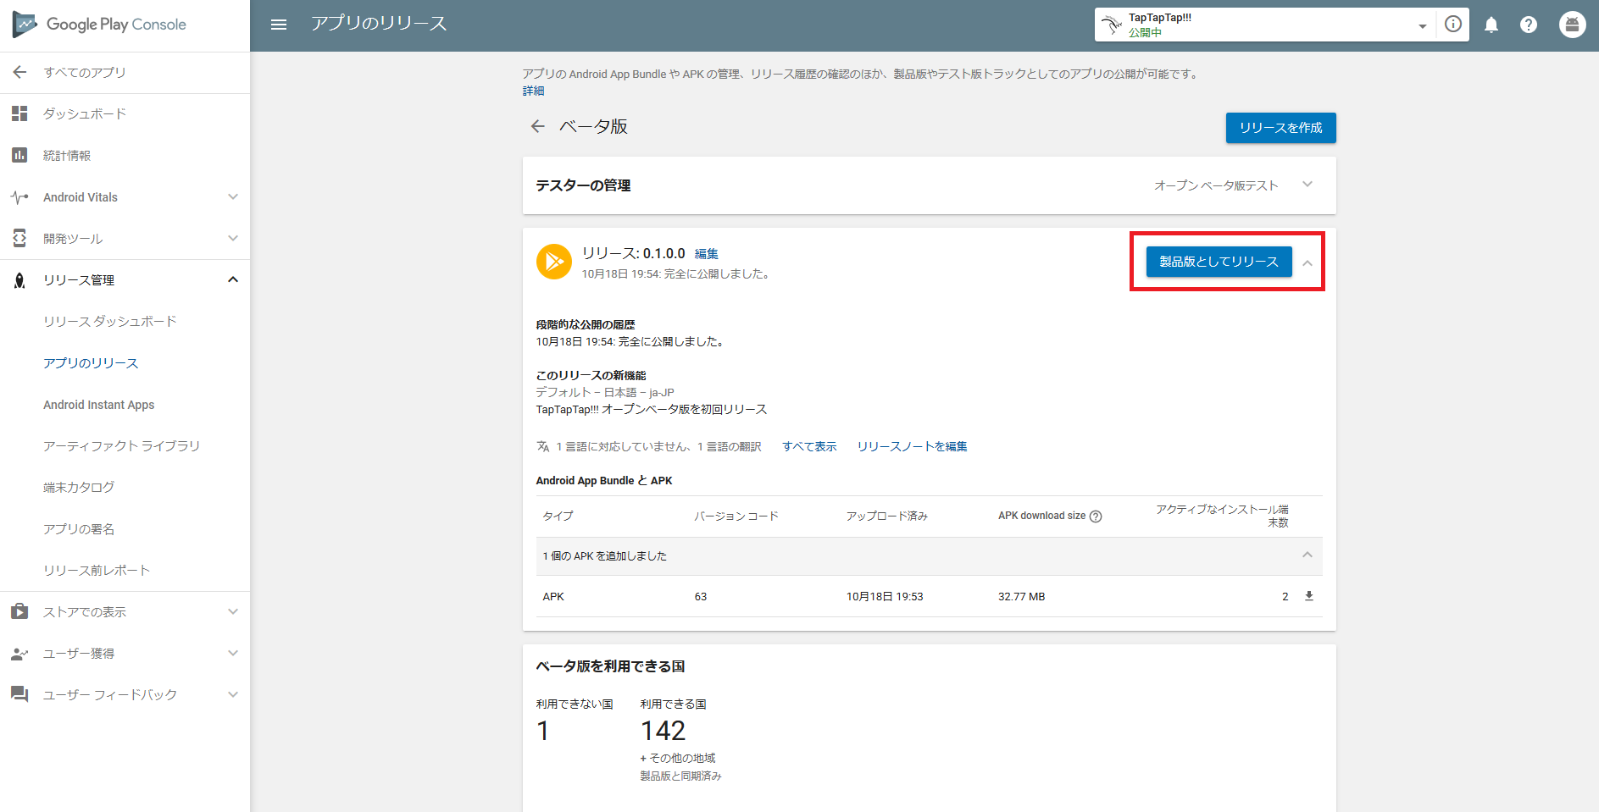This screenshot has width=1599, height=812.
Task: Open ダッシュボード in sidebar
Action: coord(85,113)
